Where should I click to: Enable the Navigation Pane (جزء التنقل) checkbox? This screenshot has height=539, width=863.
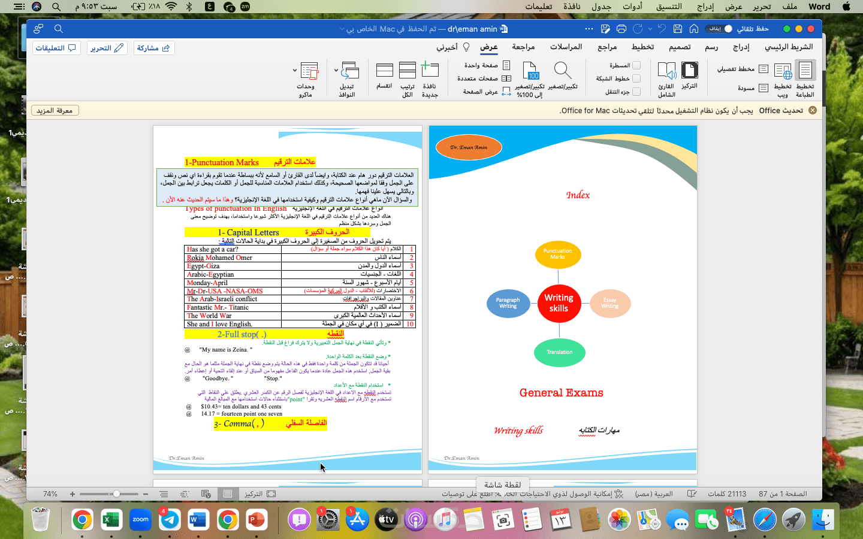tap(636, 92)
